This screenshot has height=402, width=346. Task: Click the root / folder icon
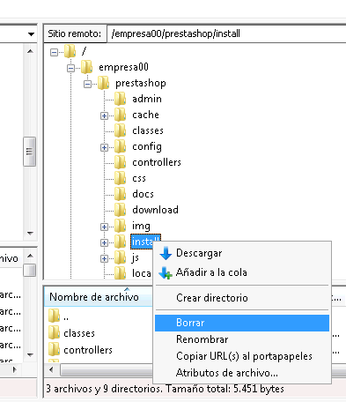coord(70,51)
